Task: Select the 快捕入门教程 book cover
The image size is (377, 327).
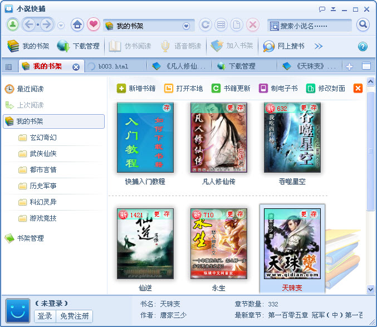Action: tap(145, 137)
